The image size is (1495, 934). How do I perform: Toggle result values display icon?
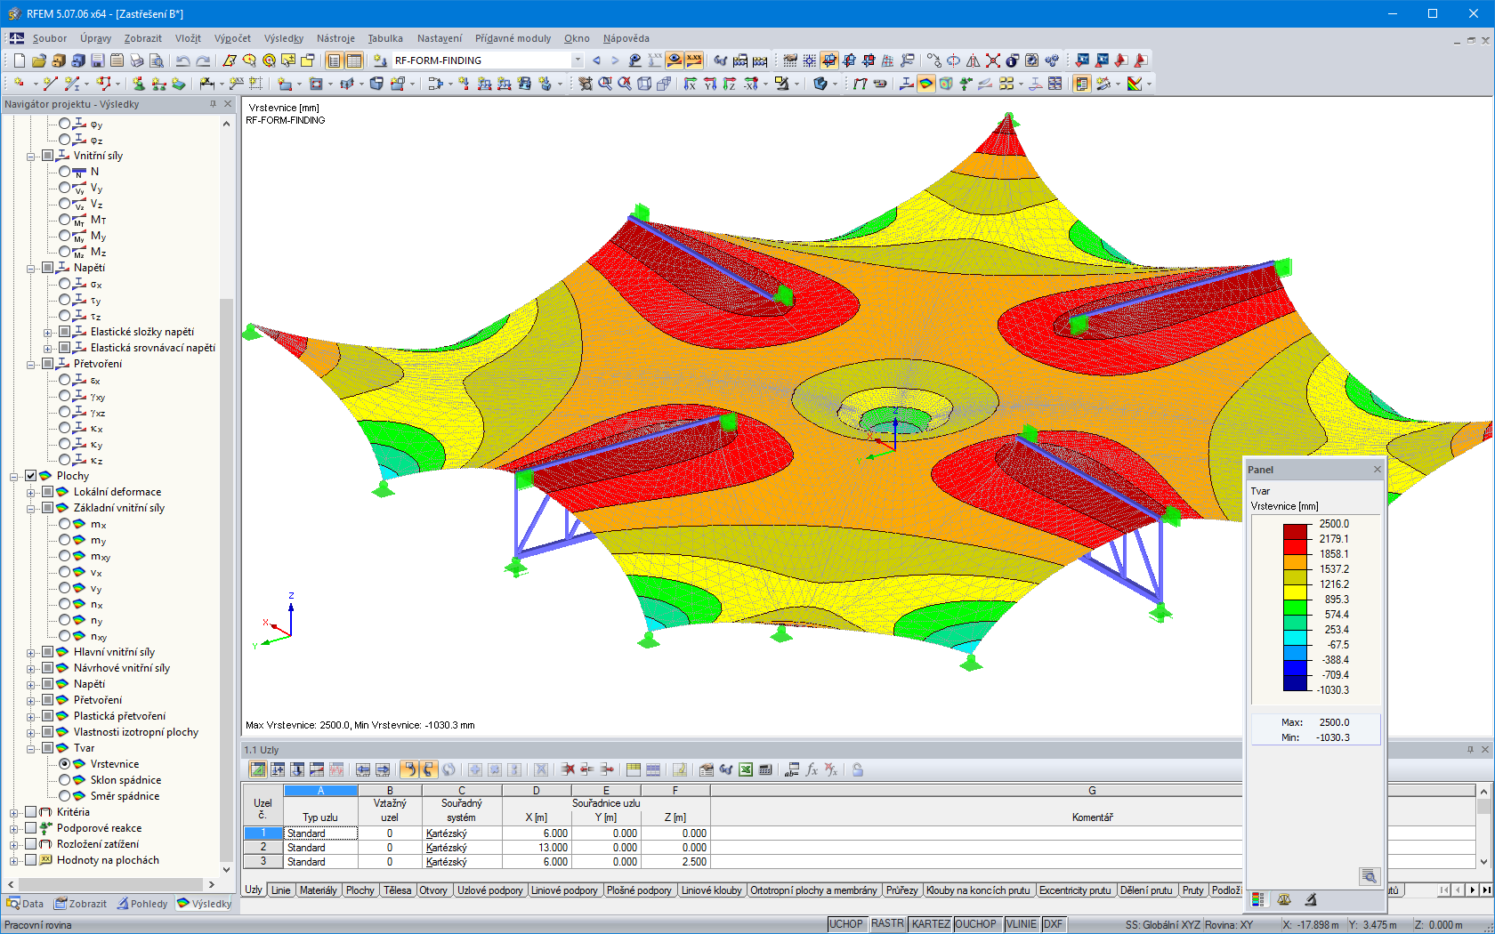(x=694, y=60)
